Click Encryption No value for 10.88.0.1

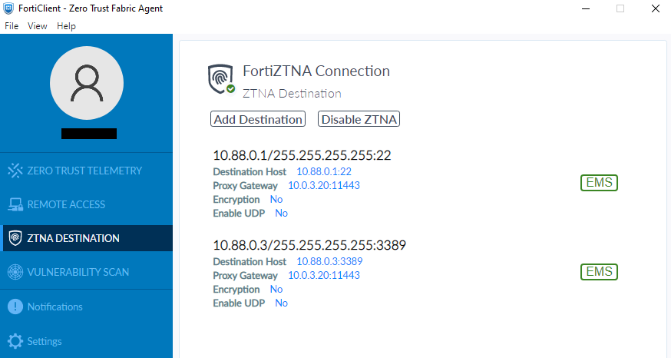[x=276, y=200]
